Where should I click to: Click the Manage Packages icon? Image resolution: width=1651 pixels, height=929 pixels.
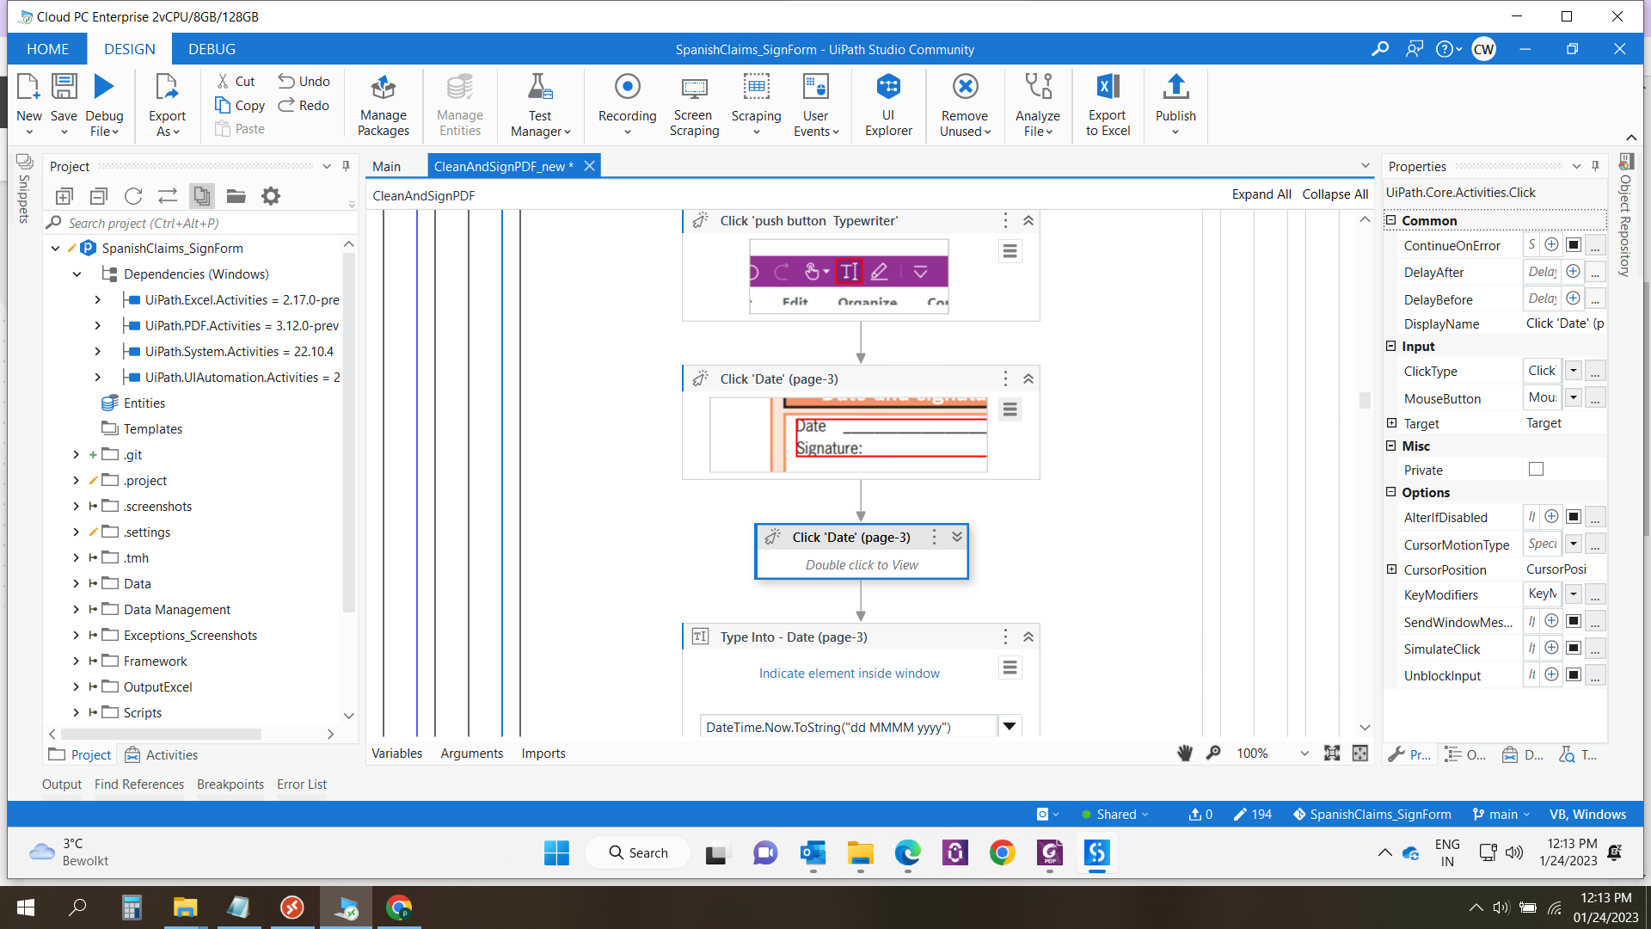point(383,105)
